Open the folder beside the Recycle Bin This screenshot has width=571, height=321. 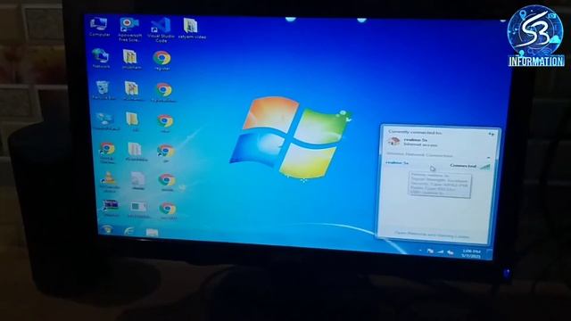pyautogui.click(x=133, y=91)
